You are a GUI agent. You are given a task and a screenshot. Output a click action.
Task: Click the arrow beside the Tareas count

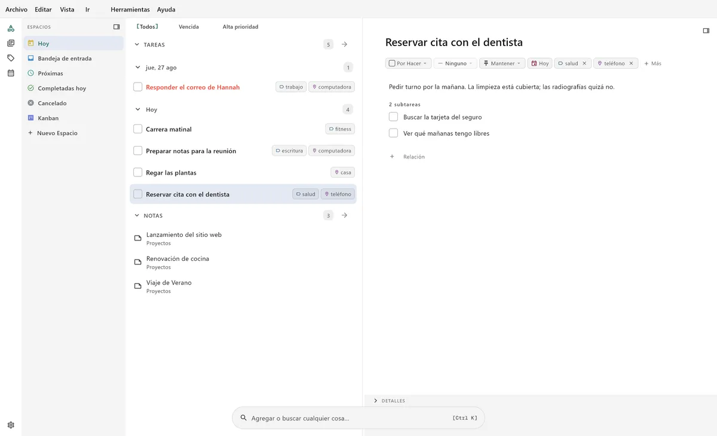point(344,44)
